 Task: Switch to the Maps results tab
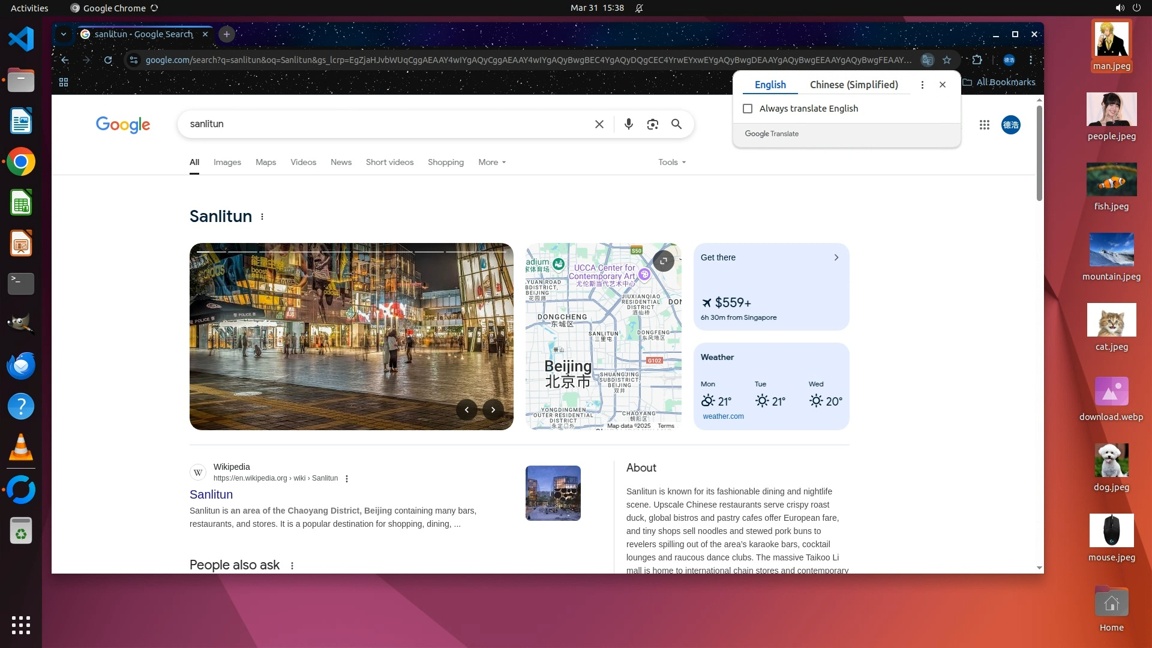click(x=265, y=162)
